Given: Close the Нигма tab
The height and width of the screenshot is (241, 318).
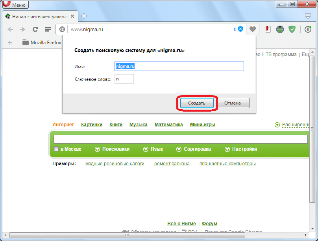Looking at the screenshot, I should 72,16.
